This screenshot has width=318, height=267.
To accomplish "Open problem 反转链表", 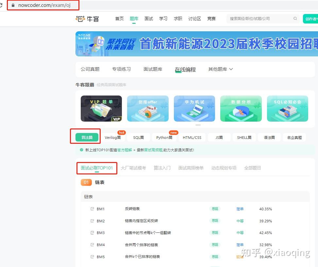I will pos(132,209).
